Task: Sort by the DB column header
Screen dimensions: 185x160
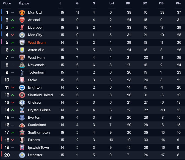Action: pyautogui.click(x=161, y=3)
